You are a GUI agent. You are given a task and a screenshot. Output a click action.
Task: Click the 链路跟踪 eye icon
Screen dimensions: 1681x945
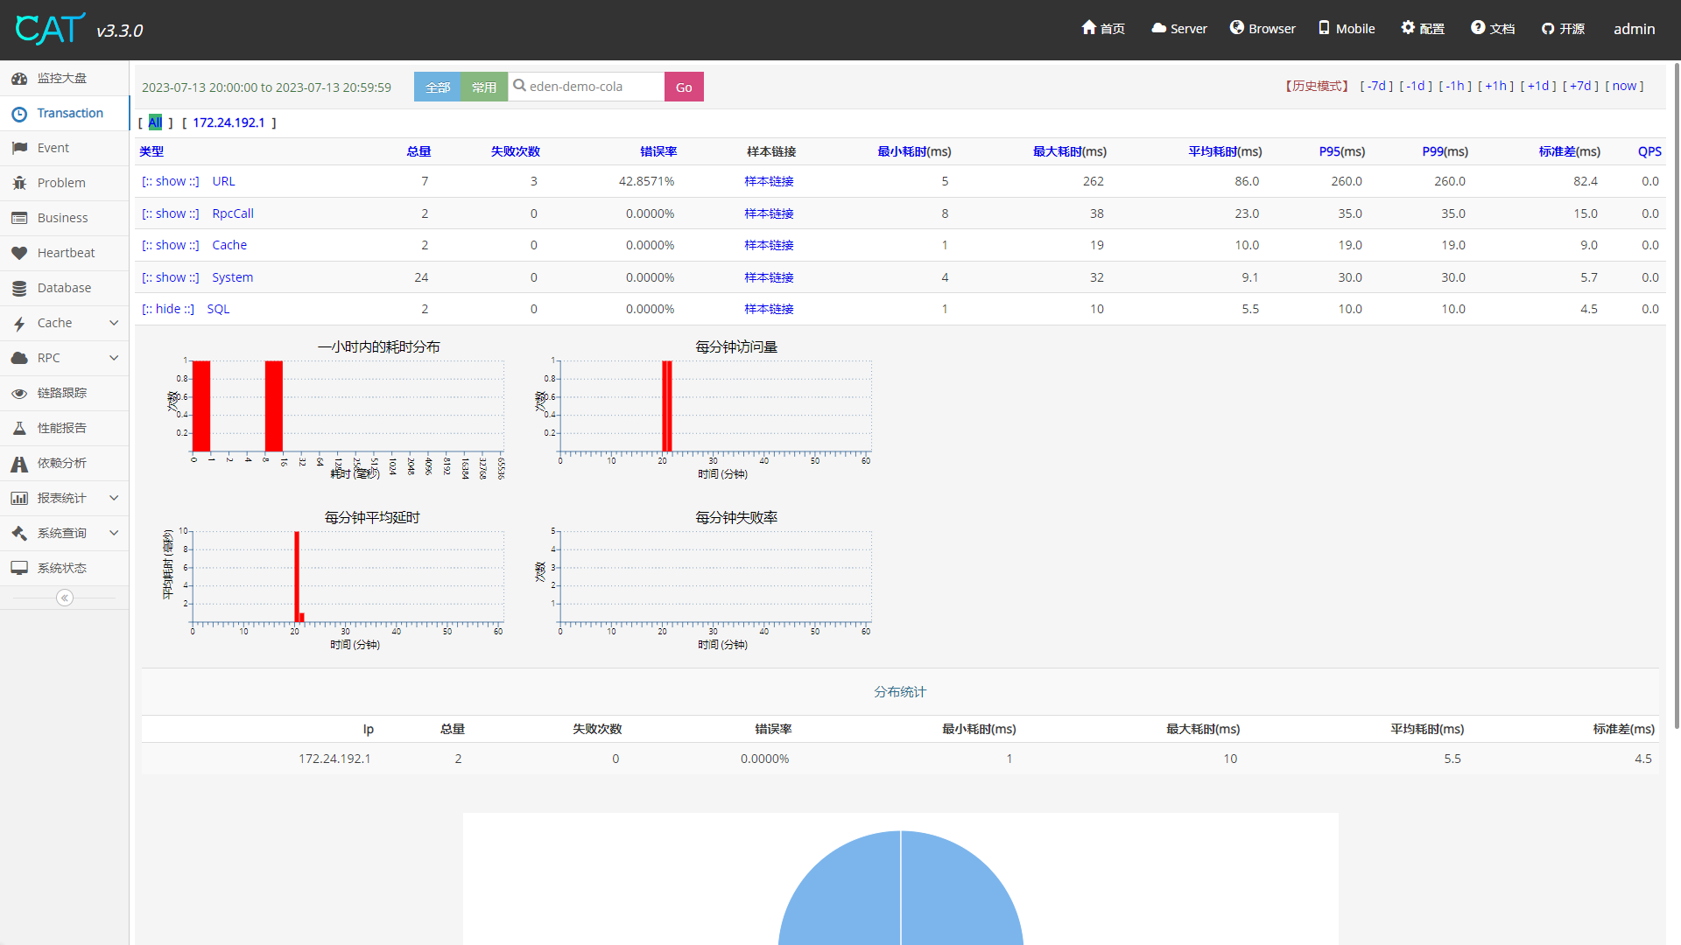[19, 393]
